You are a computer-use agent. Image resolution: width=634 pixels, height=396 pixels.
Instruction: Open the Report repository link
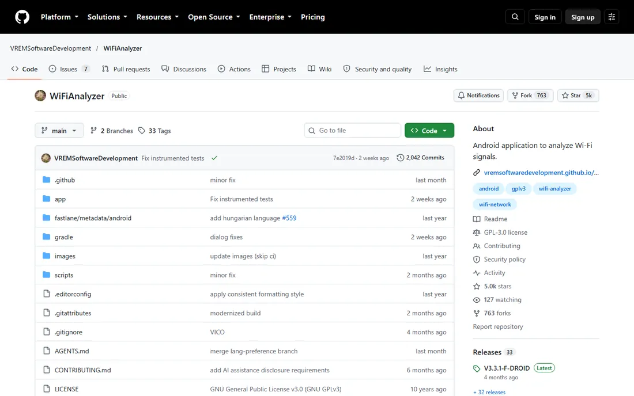(x=498, y=326)
